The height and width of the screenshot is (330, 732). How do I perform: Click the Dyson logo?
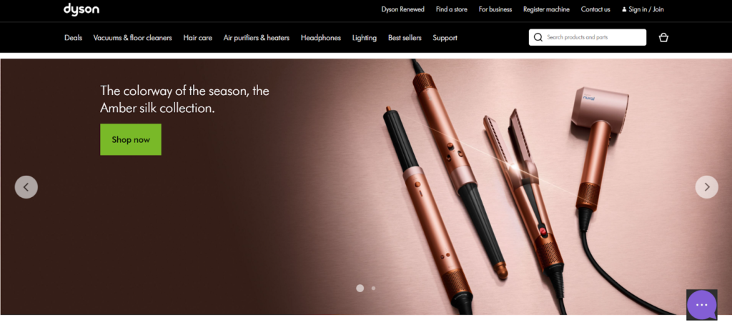tap(81, 9)
